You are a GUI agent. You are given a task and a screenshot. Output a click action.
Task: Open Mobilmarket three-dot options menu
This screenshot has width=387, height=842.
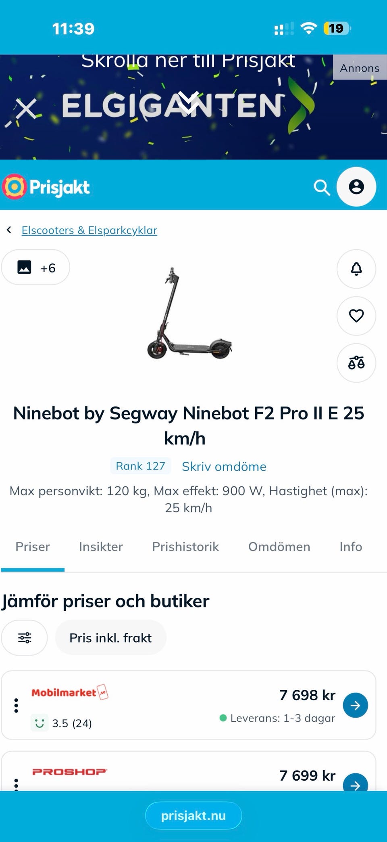[16, 705]
